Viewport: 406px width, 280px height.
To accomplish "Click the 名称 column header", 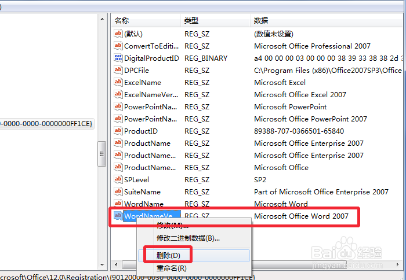I will click(x=146, y=20).
